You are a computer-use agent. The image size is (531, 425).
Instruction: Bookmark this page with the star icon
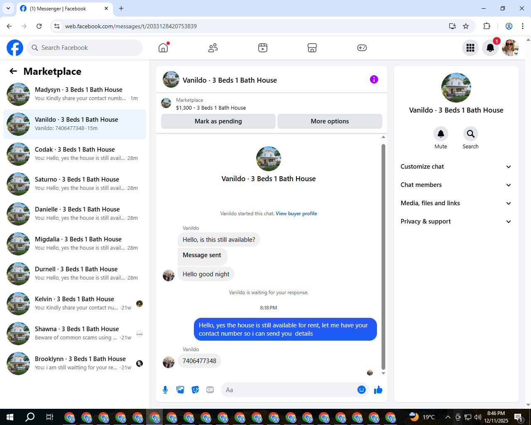click(466, 26)
